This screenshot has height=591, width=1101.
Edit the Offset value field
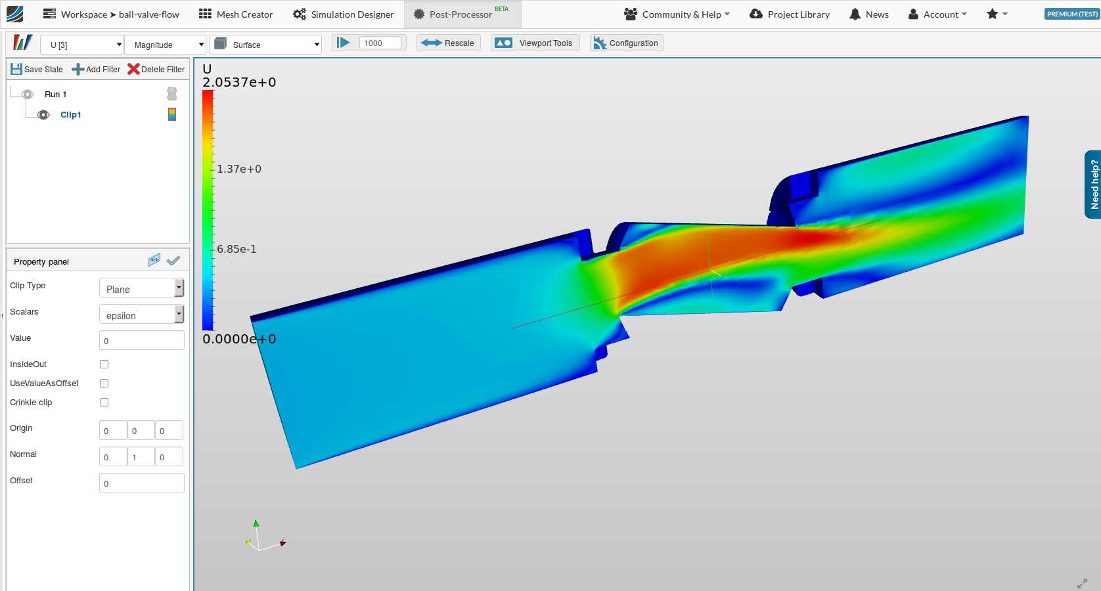[x=141, y=483]
